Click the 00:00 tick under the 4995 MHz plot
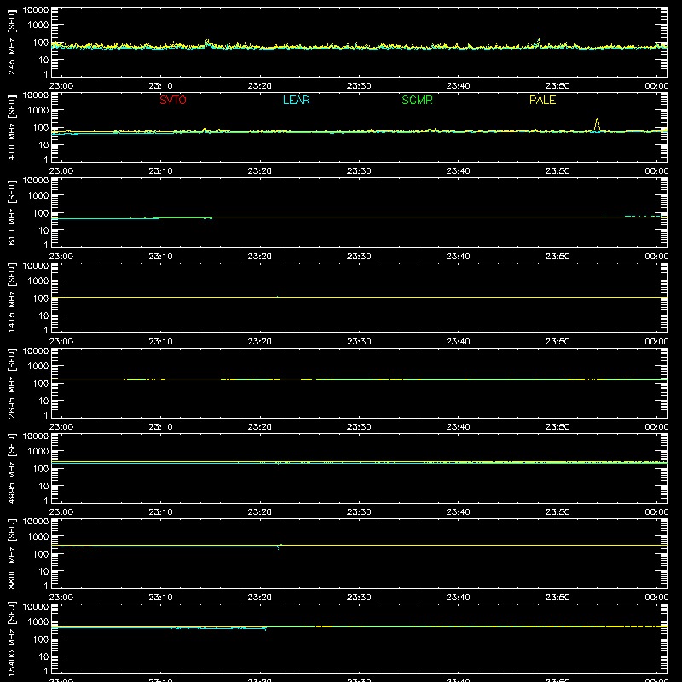682x682 pixels. click(x=656, y=512)
